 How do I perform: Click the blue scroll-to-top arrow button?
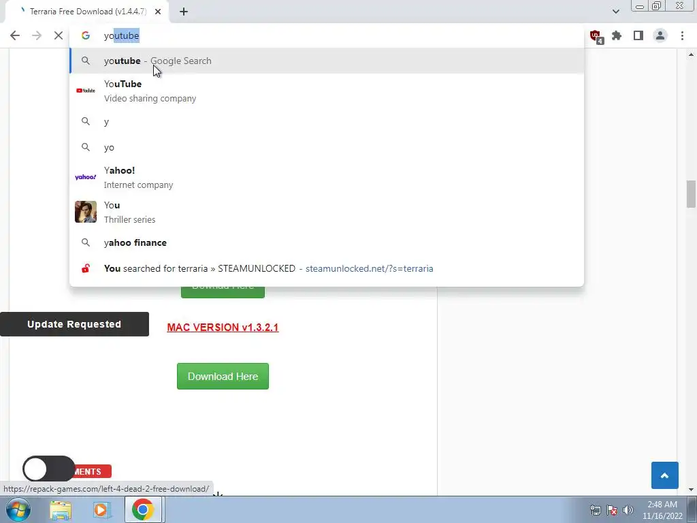tap(664, 475)
